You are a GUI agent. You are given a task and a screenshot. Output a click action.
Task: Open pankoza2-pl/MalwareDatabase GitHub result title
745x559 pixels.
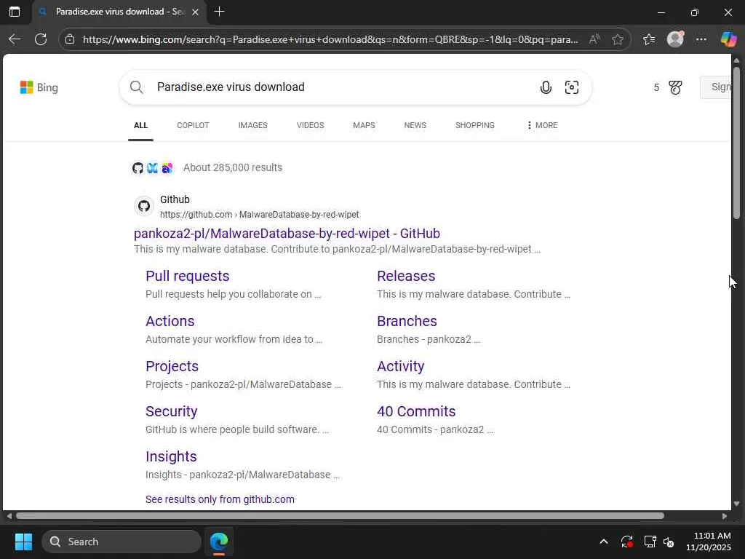[287, 234]
